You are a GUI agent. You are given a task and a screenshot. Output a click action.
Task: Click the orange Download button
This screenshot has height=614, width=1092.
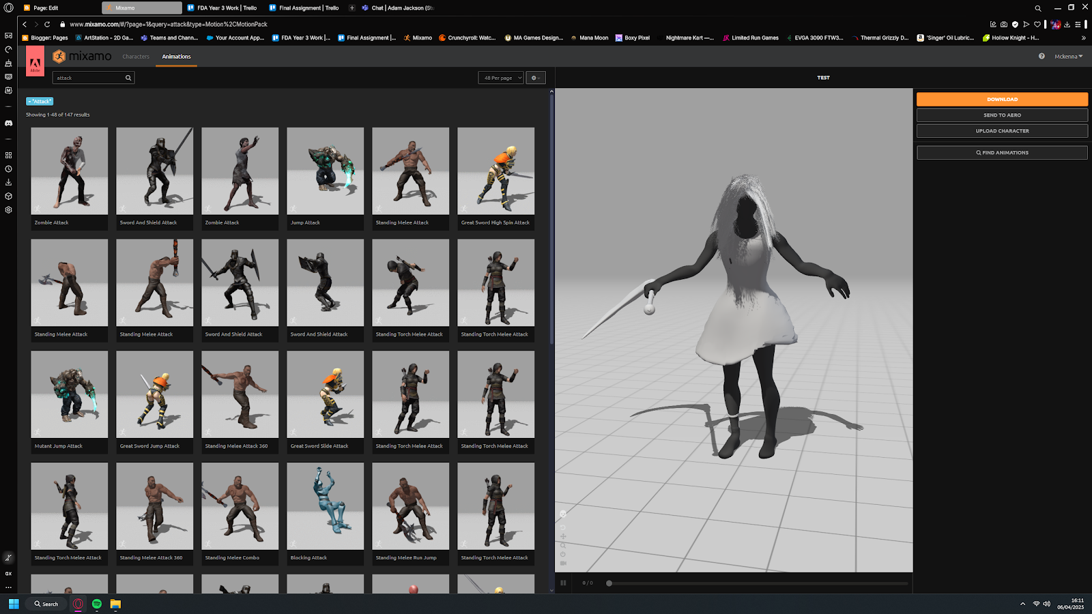pos(1002,100)
